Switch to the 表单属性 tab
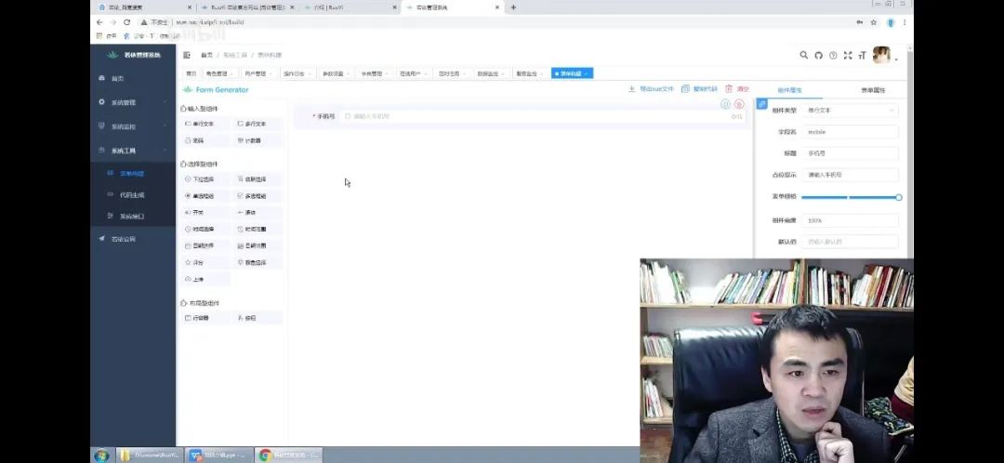Viewport: 1004px width, 463px height. pyautogui.click(x=873, y=90)
